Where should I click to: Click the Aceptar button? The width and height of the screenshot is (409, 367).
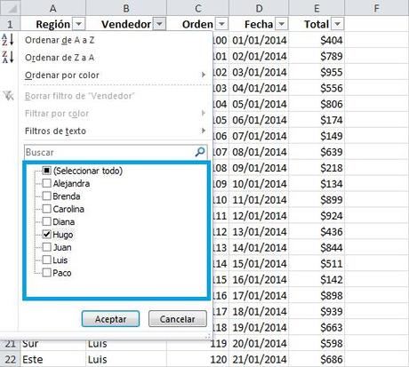[110, 319]
